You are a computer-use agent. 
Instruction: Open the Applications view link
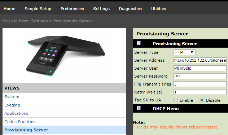click(16, 113)
